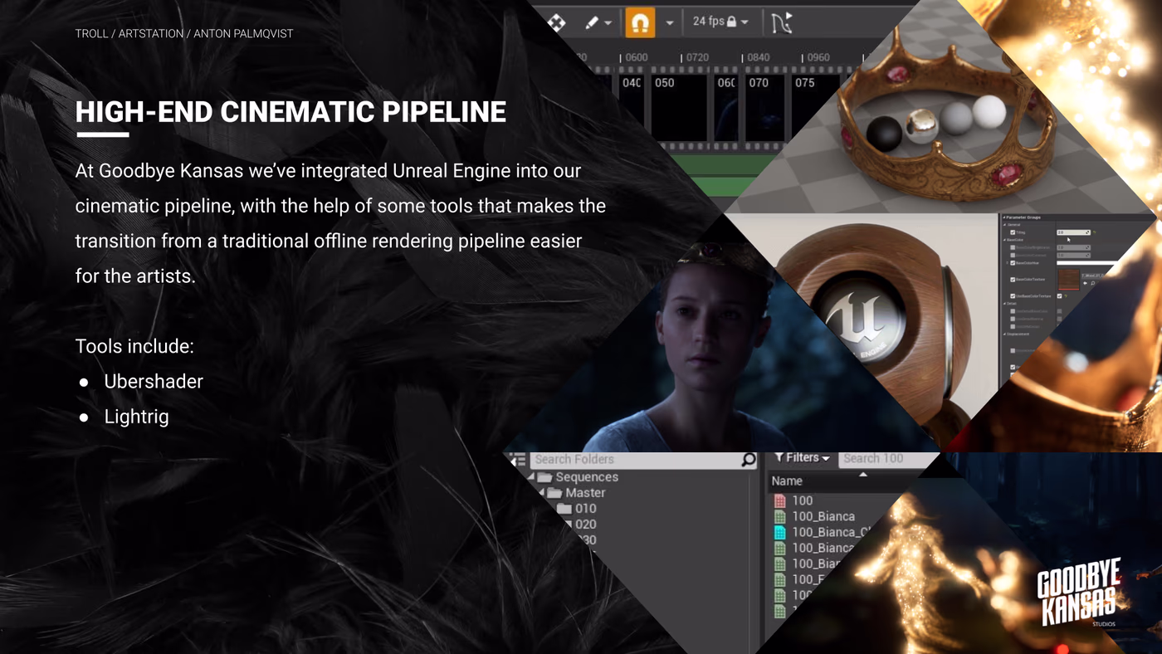Collapse the Parameter Groups section
The width and height of the screenshot is (1162, 654).
tap(1004, 217)
